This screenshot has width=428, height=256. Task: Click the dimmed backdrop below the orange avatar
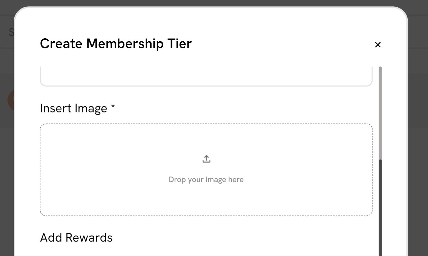click(x=7, y=178)
